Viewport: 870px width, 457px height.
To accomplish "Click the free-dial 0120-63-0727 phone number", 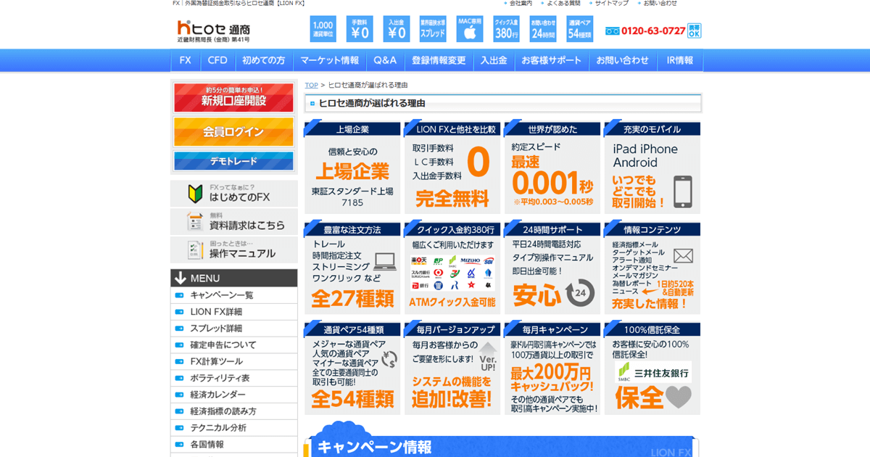I will coord(646,31).
